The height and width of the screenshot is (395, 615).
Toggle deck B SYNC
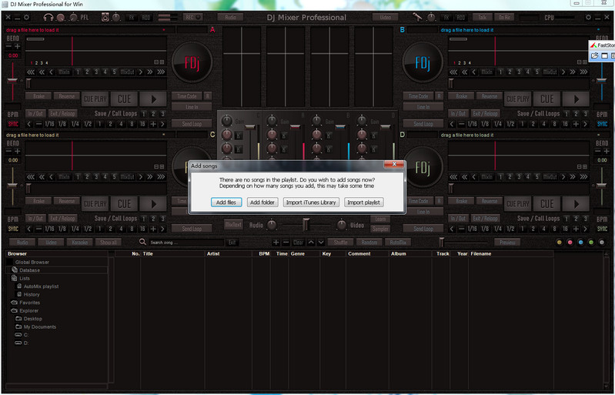click(x=602, y=124)
